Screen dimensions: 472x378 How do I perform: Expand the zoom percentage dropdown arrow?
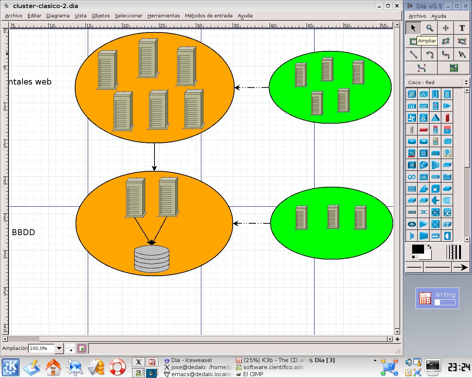tap(59, 348)
